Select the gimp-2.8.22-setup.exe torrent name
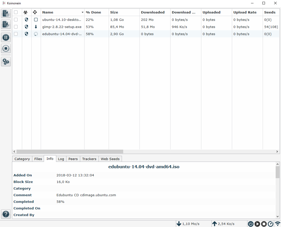Screen dimensions: 281x227 pos(62,27)
